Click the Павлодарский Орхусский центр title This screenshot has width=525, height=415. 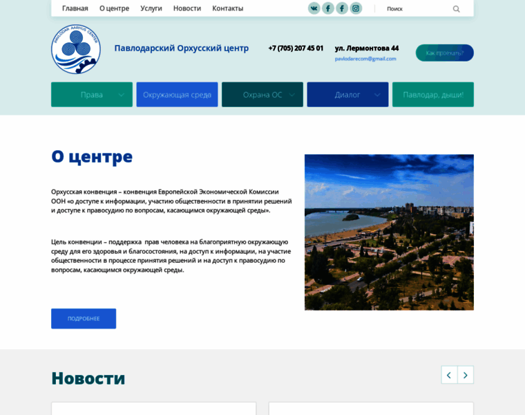tap(182, 48)
